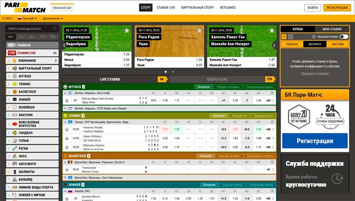
Task: Click the download arrow icon in coupon
Action: [x=291, y=37]
